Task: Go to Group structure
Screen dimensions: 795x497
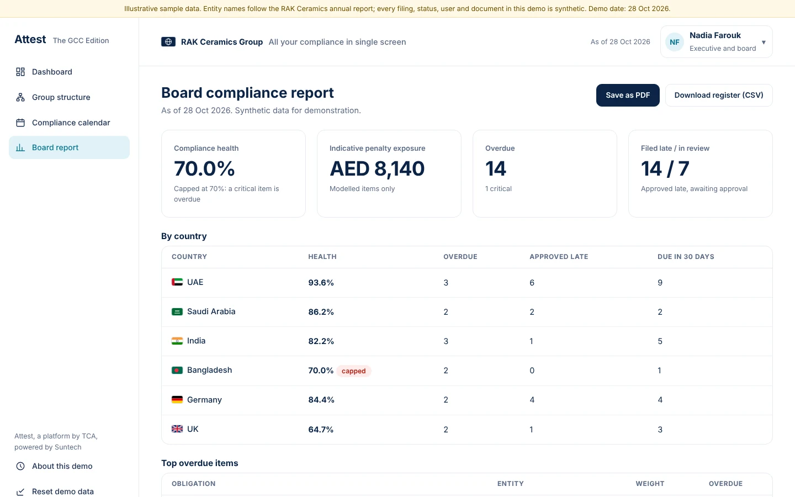Action: tap(69, 97)
